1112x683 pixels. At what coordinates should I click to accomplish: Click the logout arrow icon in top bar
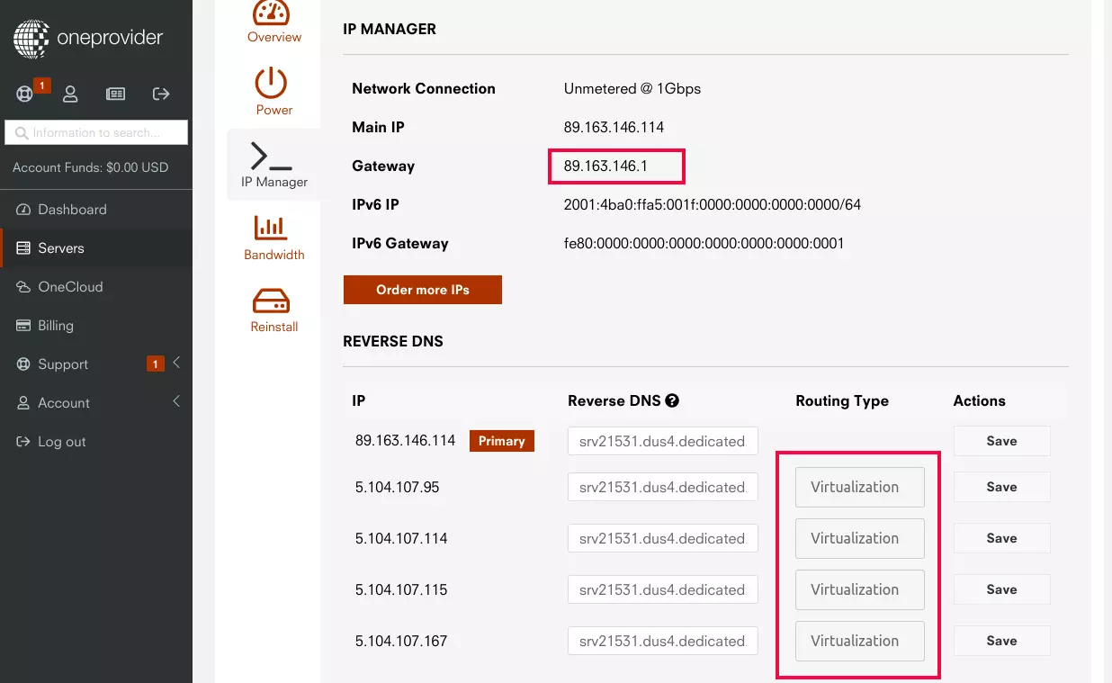(x=161, y=94)
